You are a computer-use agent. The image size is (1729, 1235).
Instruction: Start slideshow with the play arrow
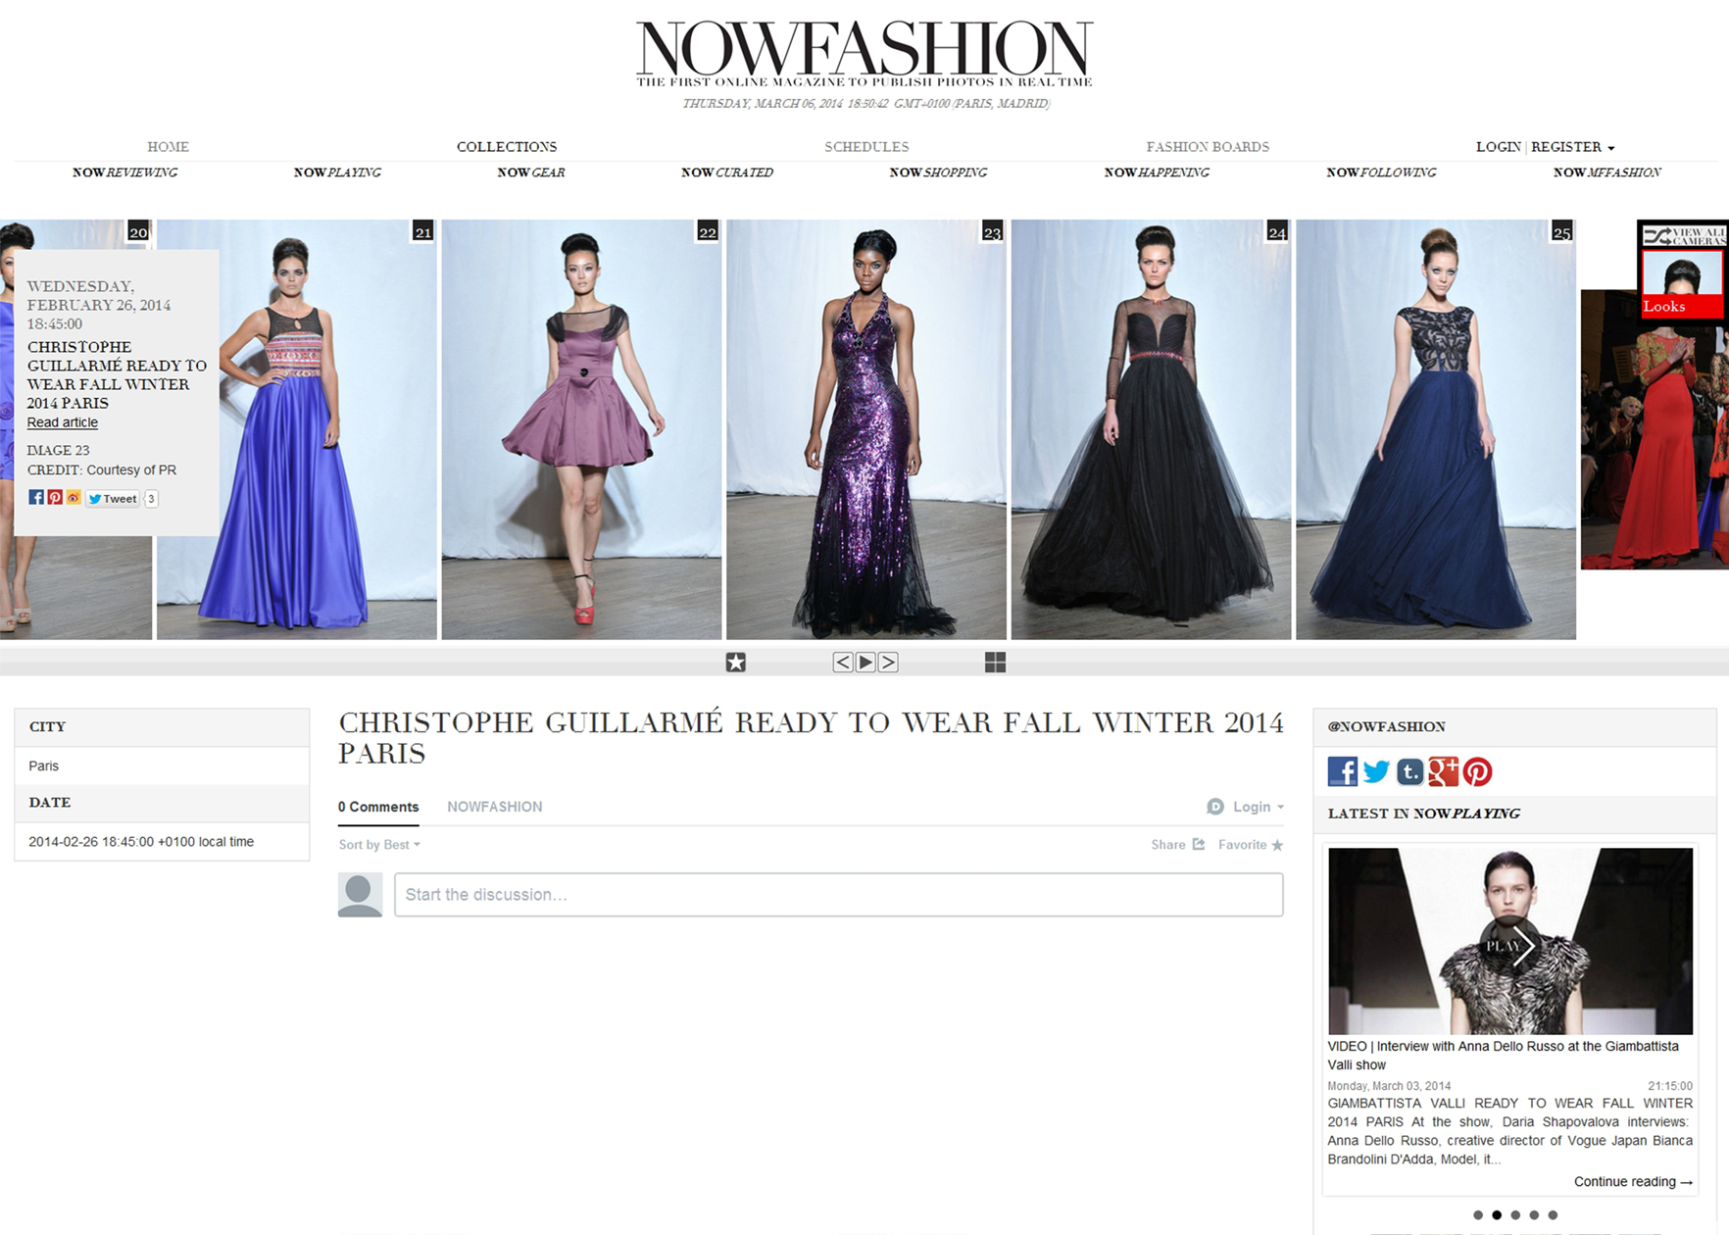point(865,663)
